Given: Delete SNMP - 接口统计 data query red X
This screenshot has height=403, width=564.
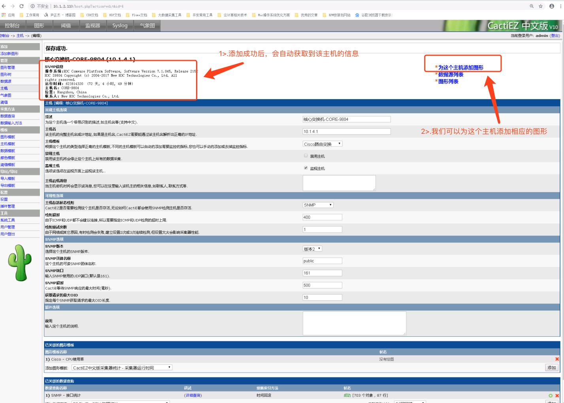Looking at the screenshot, I should click(557, 396).
